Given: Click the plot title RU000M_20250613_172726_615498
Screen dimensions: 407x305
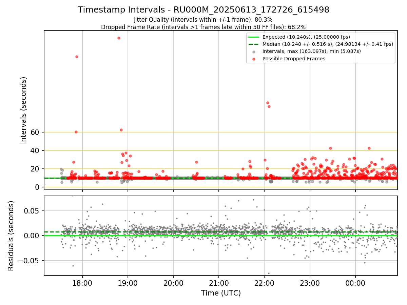Looking at the screenshot, I should click(203, 10).
